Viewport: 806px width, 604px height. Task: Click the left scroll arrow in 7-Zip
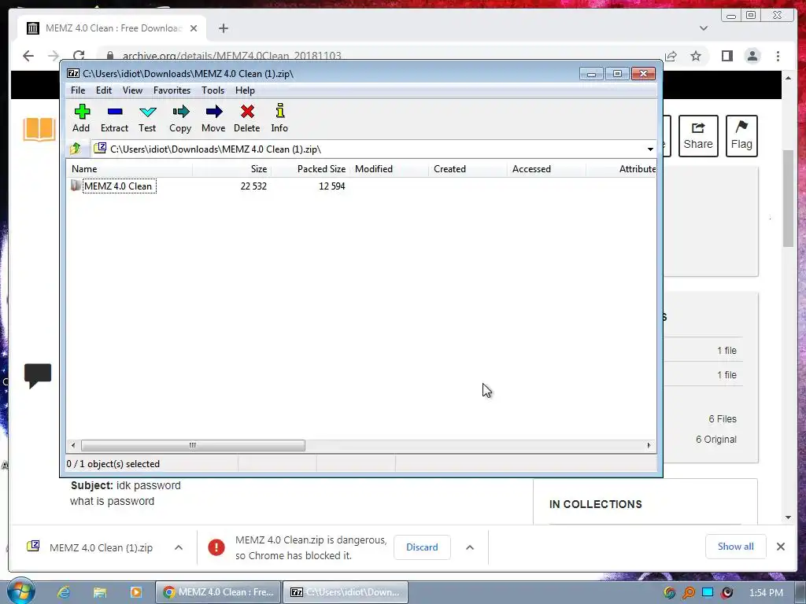point(73,445)
